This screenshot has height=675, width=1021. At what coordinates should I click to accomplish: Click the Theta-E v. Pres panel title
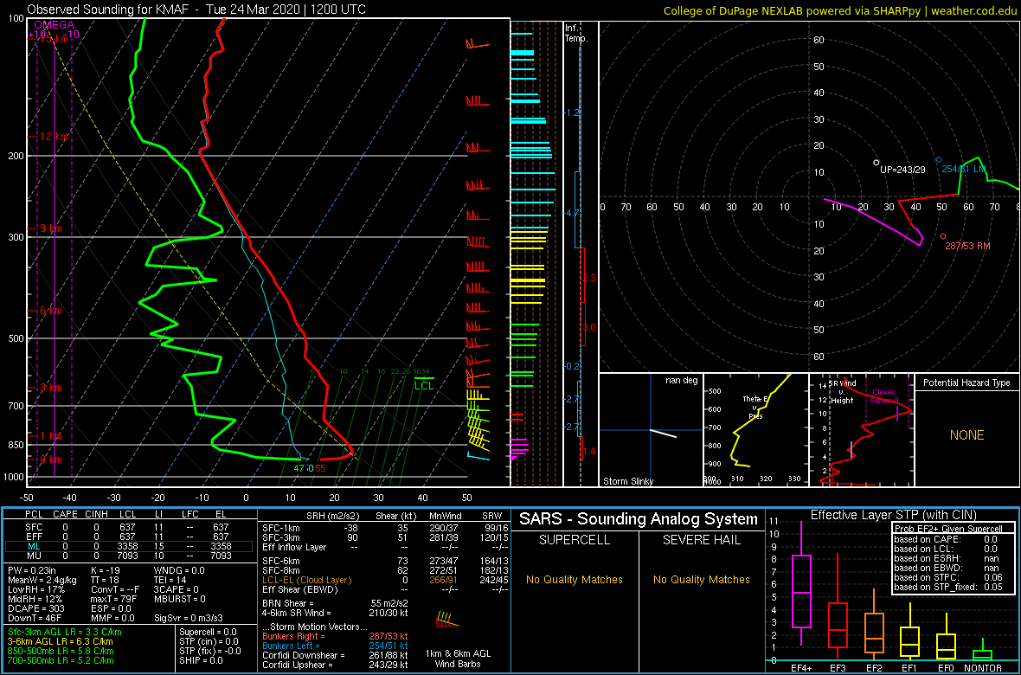[x=754, y=407]
